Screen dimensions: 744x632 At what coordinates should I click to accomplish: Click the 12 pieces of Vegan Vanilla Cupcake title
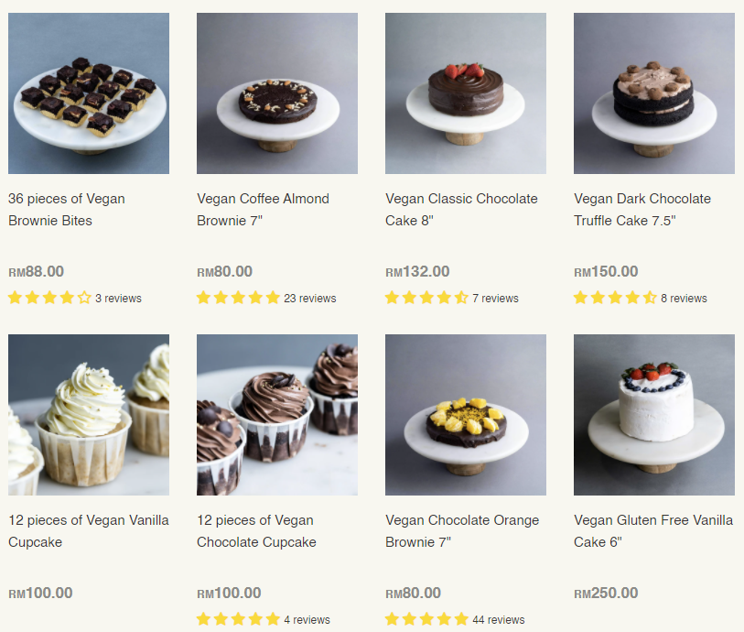point(89,531)
